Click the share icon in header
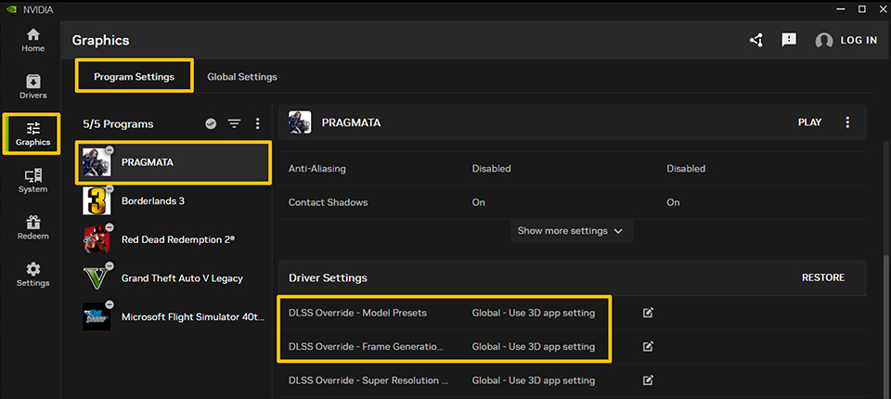 pos(756,40)
